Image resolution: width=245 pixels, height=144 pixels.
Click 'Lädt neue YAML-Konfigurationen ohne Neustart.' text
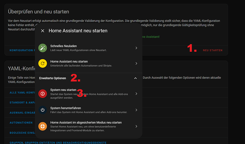(78, 50)
